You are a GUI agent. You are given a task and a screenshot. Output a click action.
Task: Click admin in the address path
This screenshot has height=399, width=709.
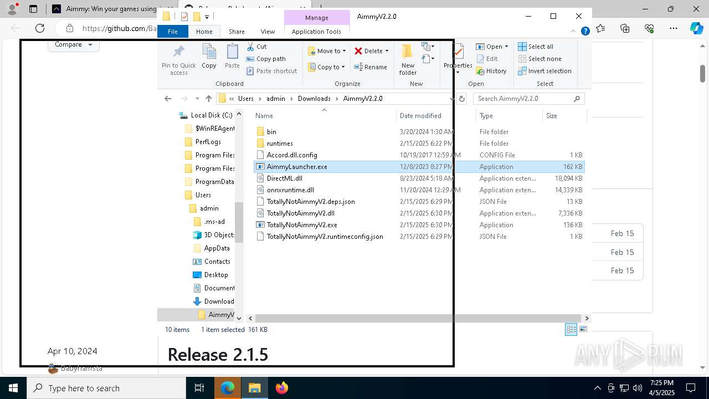pos(275,99)
